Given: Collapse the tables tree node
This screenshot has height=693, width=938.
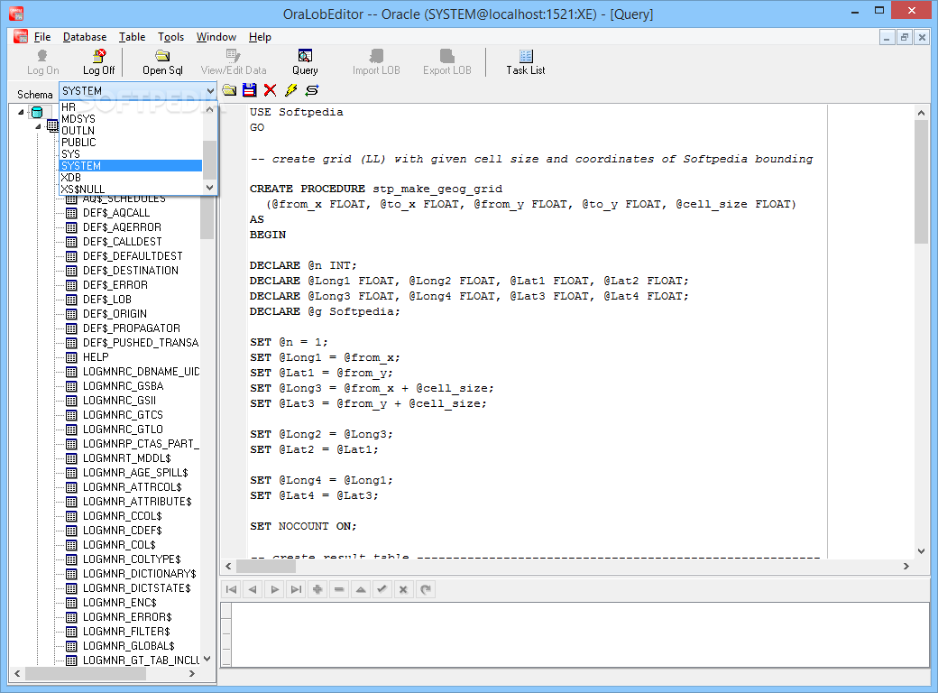Looking at the screenshot, I should (38, 126).
